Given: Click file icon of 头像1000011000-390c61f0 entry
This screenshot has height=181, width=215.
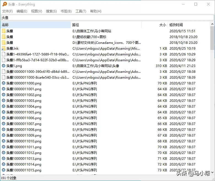Looking at the screenshot, I should tap(4, 72).
